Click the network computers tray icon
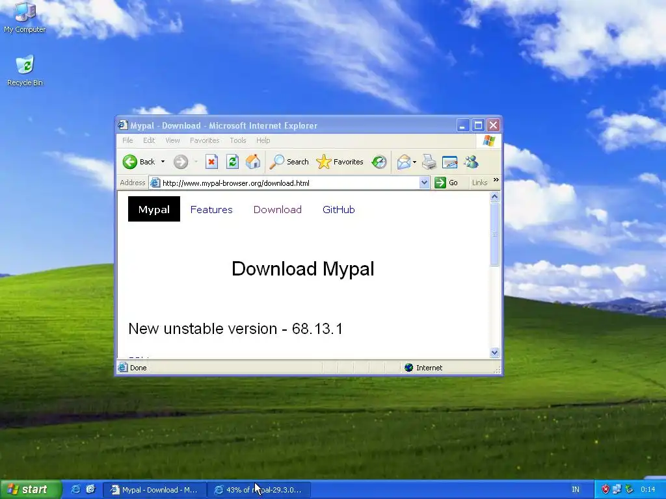666x499 pixels. pos(617,490)
